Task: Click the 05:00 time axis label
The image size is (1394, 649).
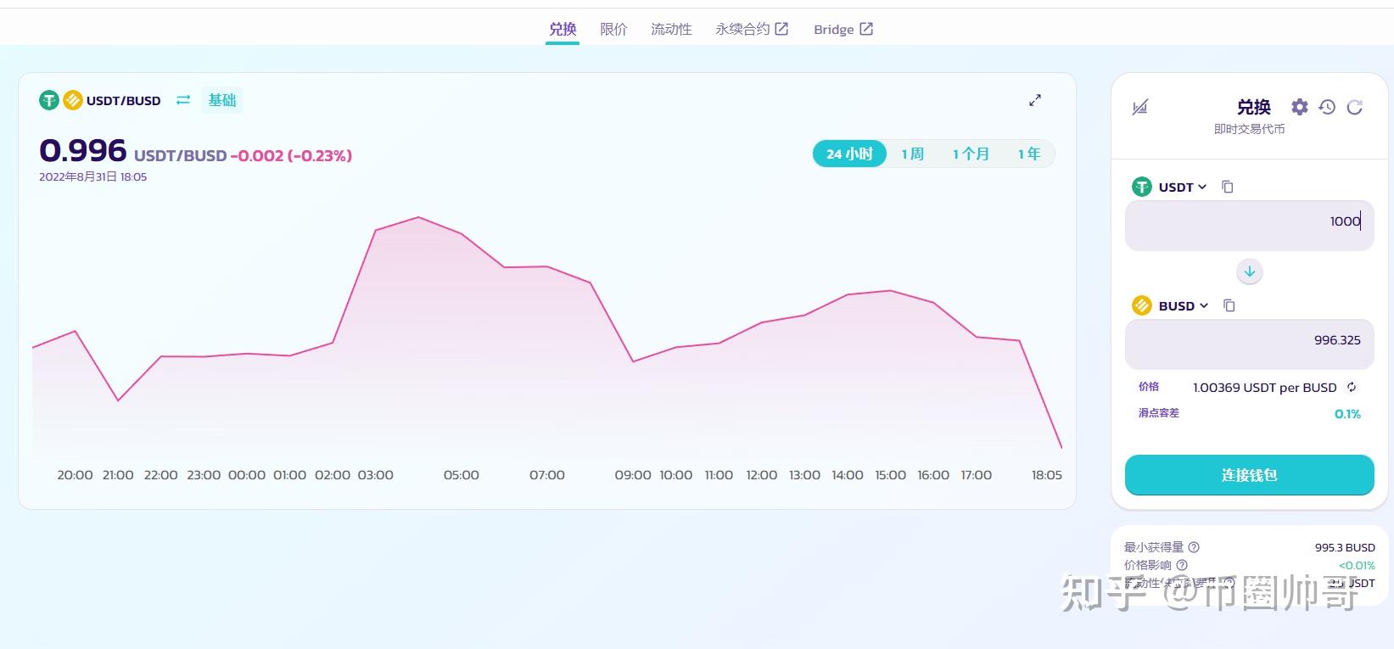Action: (x=462, y=475)
